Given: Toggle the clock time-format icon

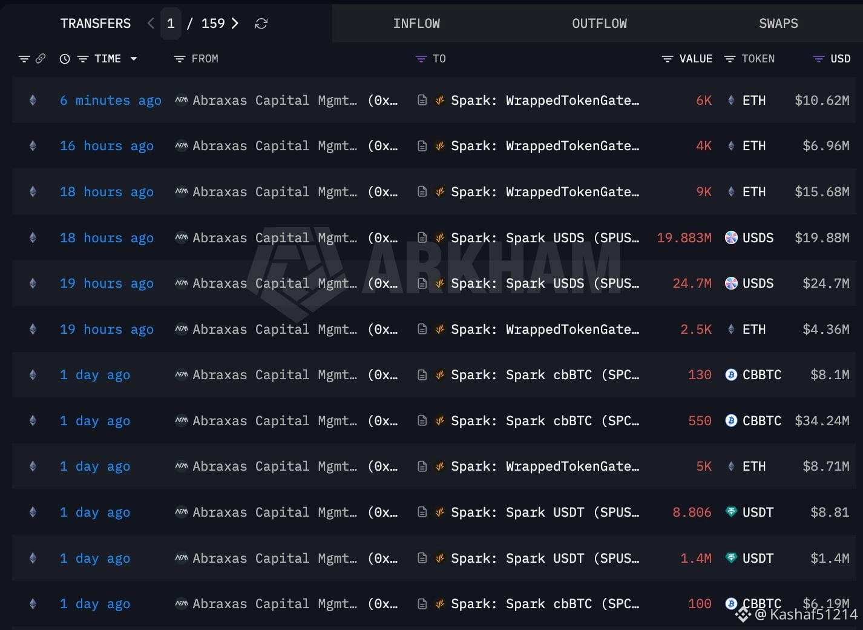Looking at the screenshot, I should [x=65, y=59].
